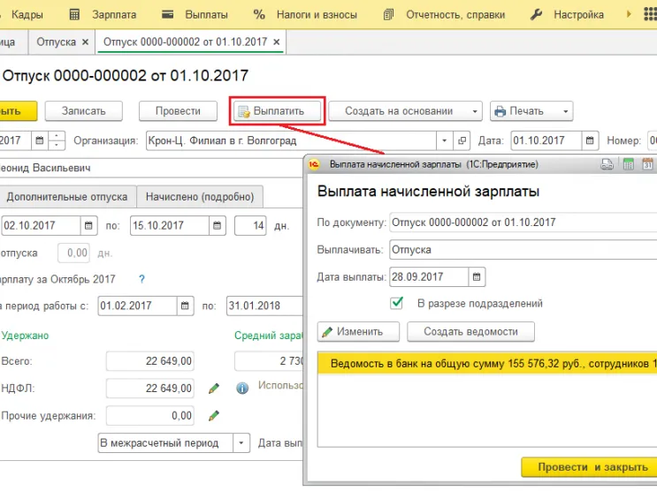
Task: Open calendar for vacation end 15.10.2017
Action: (x=217, y=225)
